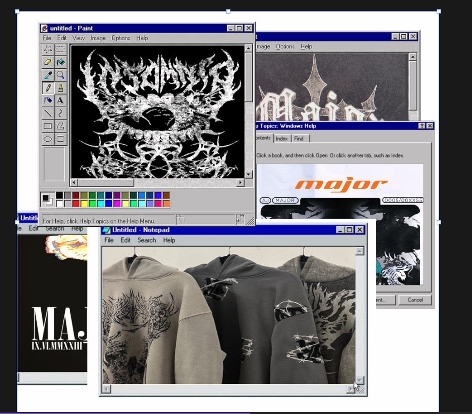Select the Curve tool in Paint
This screenshot has width=472, height=414.
[60, 113]
